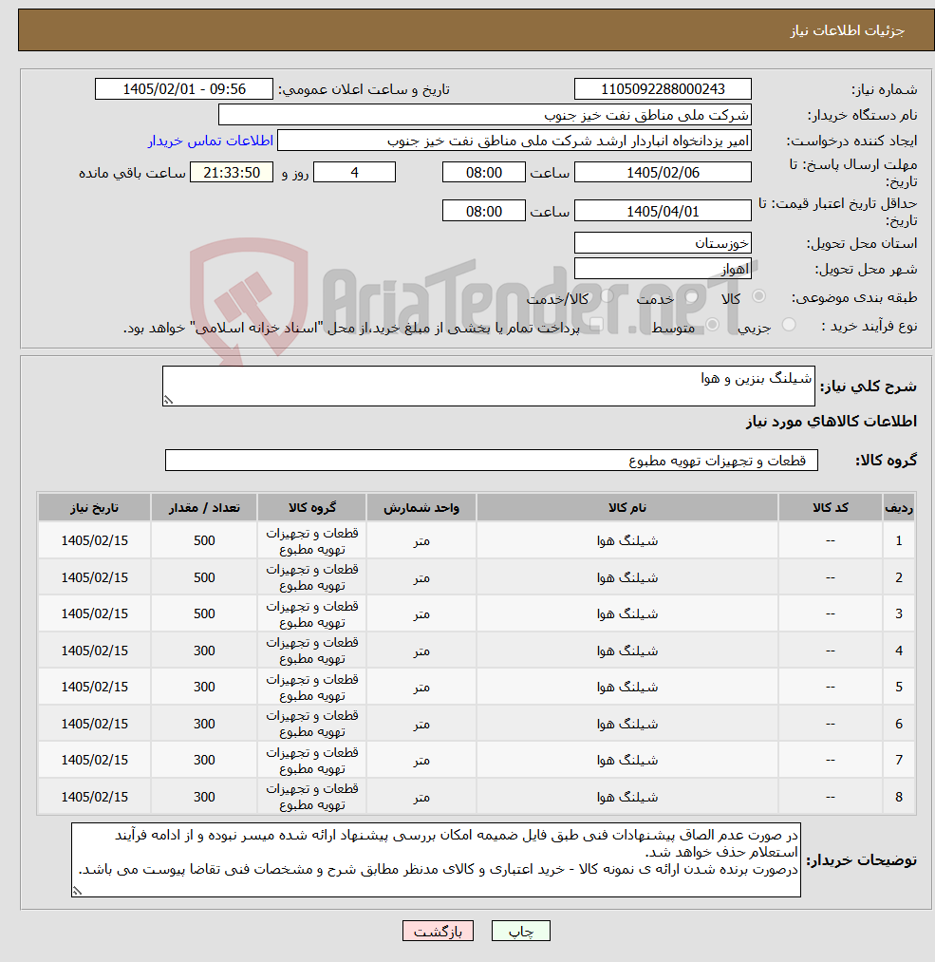Click شیلنگ هوا in row 7
Viewport: 935px width, 962px height.
pos(627,760)
